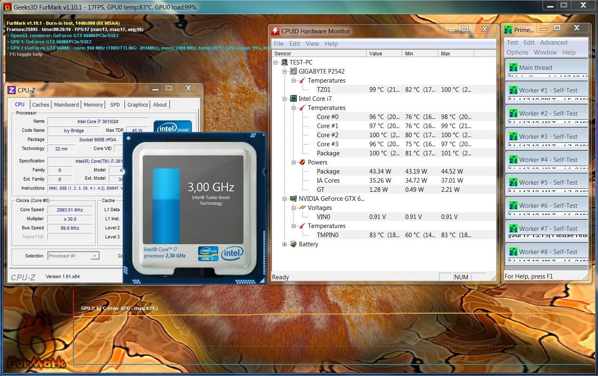This screenshot has height=376, width=598.
Task: Click the Max column header
Action: [x=456, y=53]
